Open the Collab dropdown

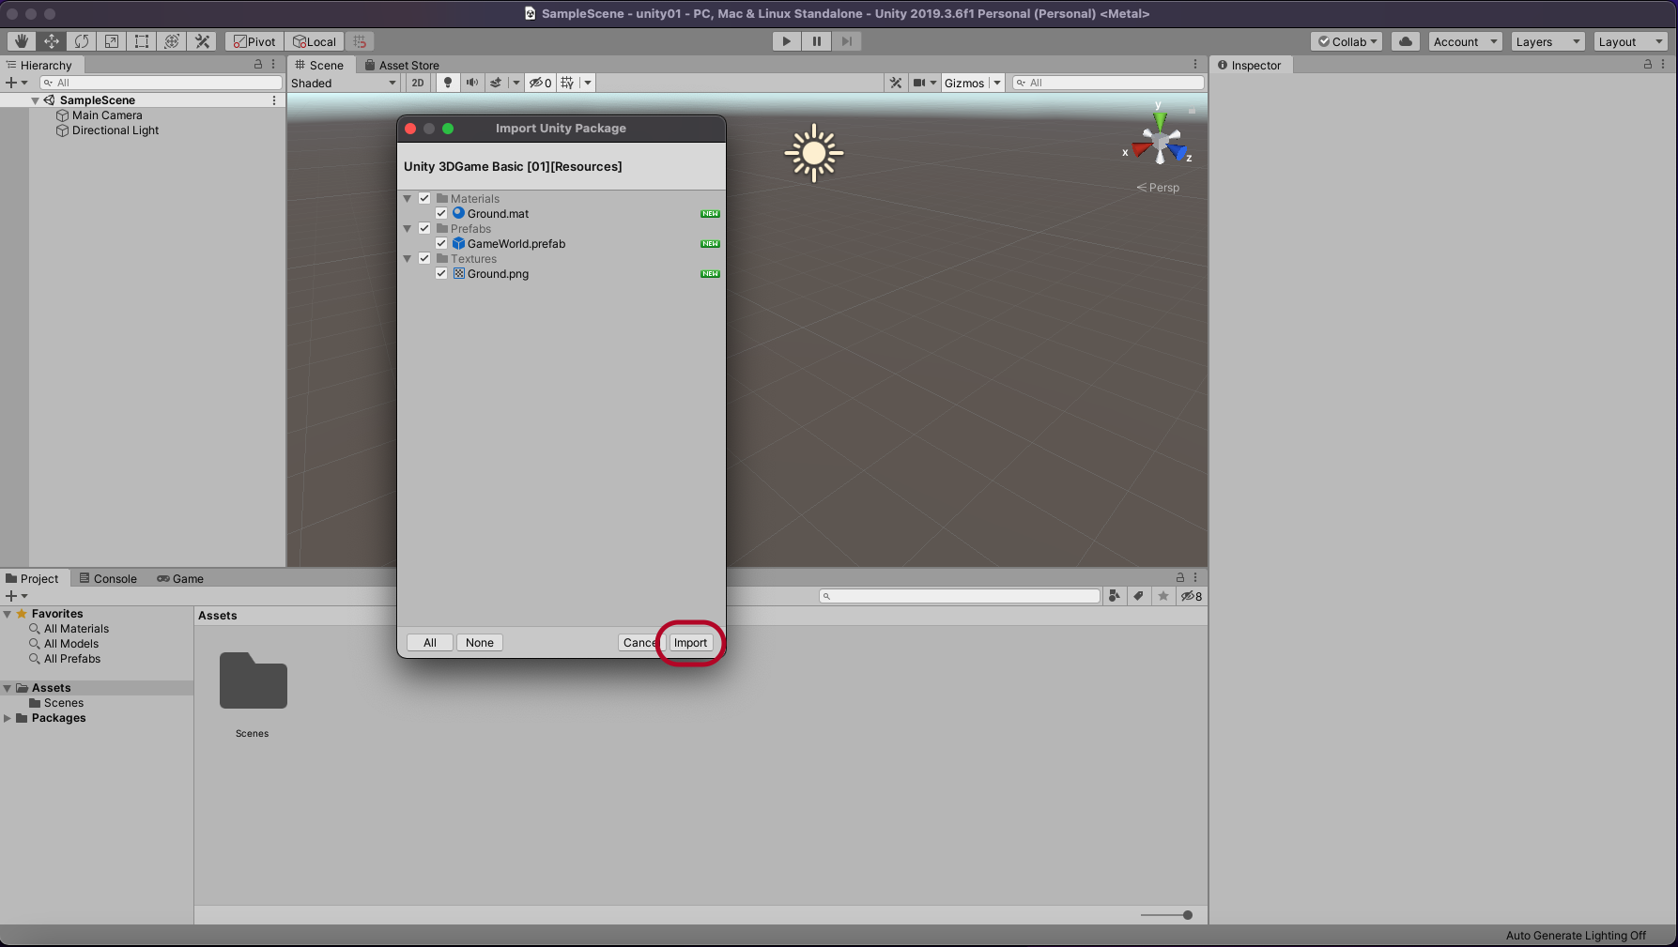click(x=1347, y=41)
